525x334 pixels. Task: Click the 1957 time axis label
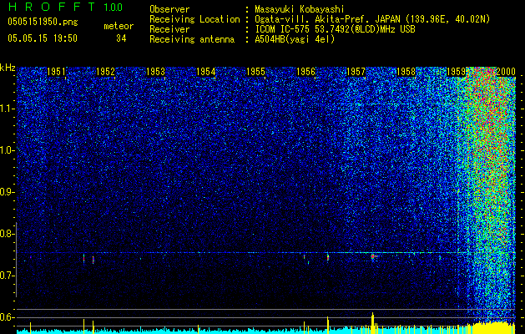[x=356, y=72]
